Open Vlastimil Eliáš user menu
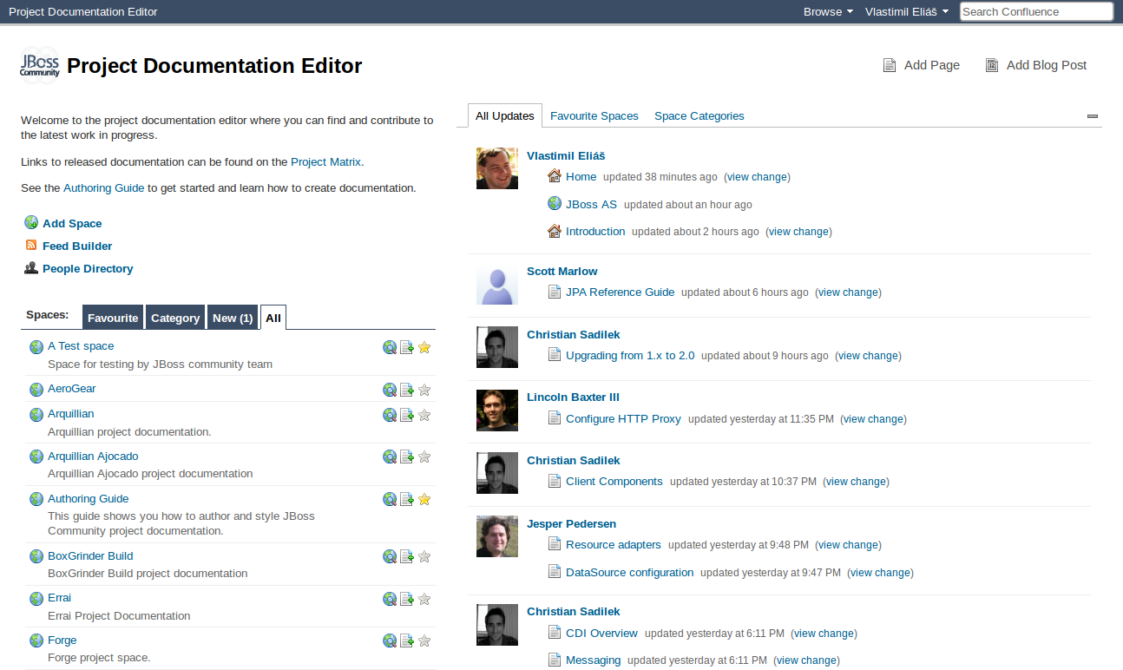This screenshot has height=670, width=1123. point(907,11)
